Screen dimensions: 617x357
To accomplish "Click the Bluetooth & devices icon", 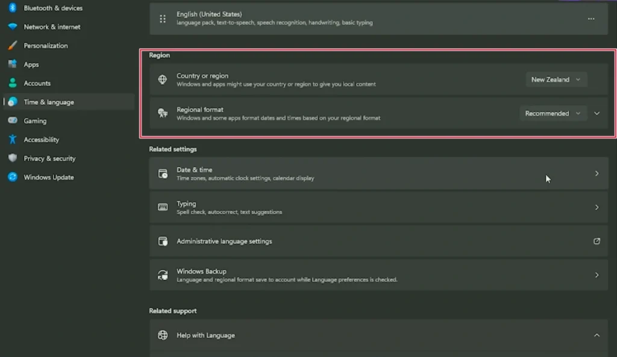I will tap(13, 8).
